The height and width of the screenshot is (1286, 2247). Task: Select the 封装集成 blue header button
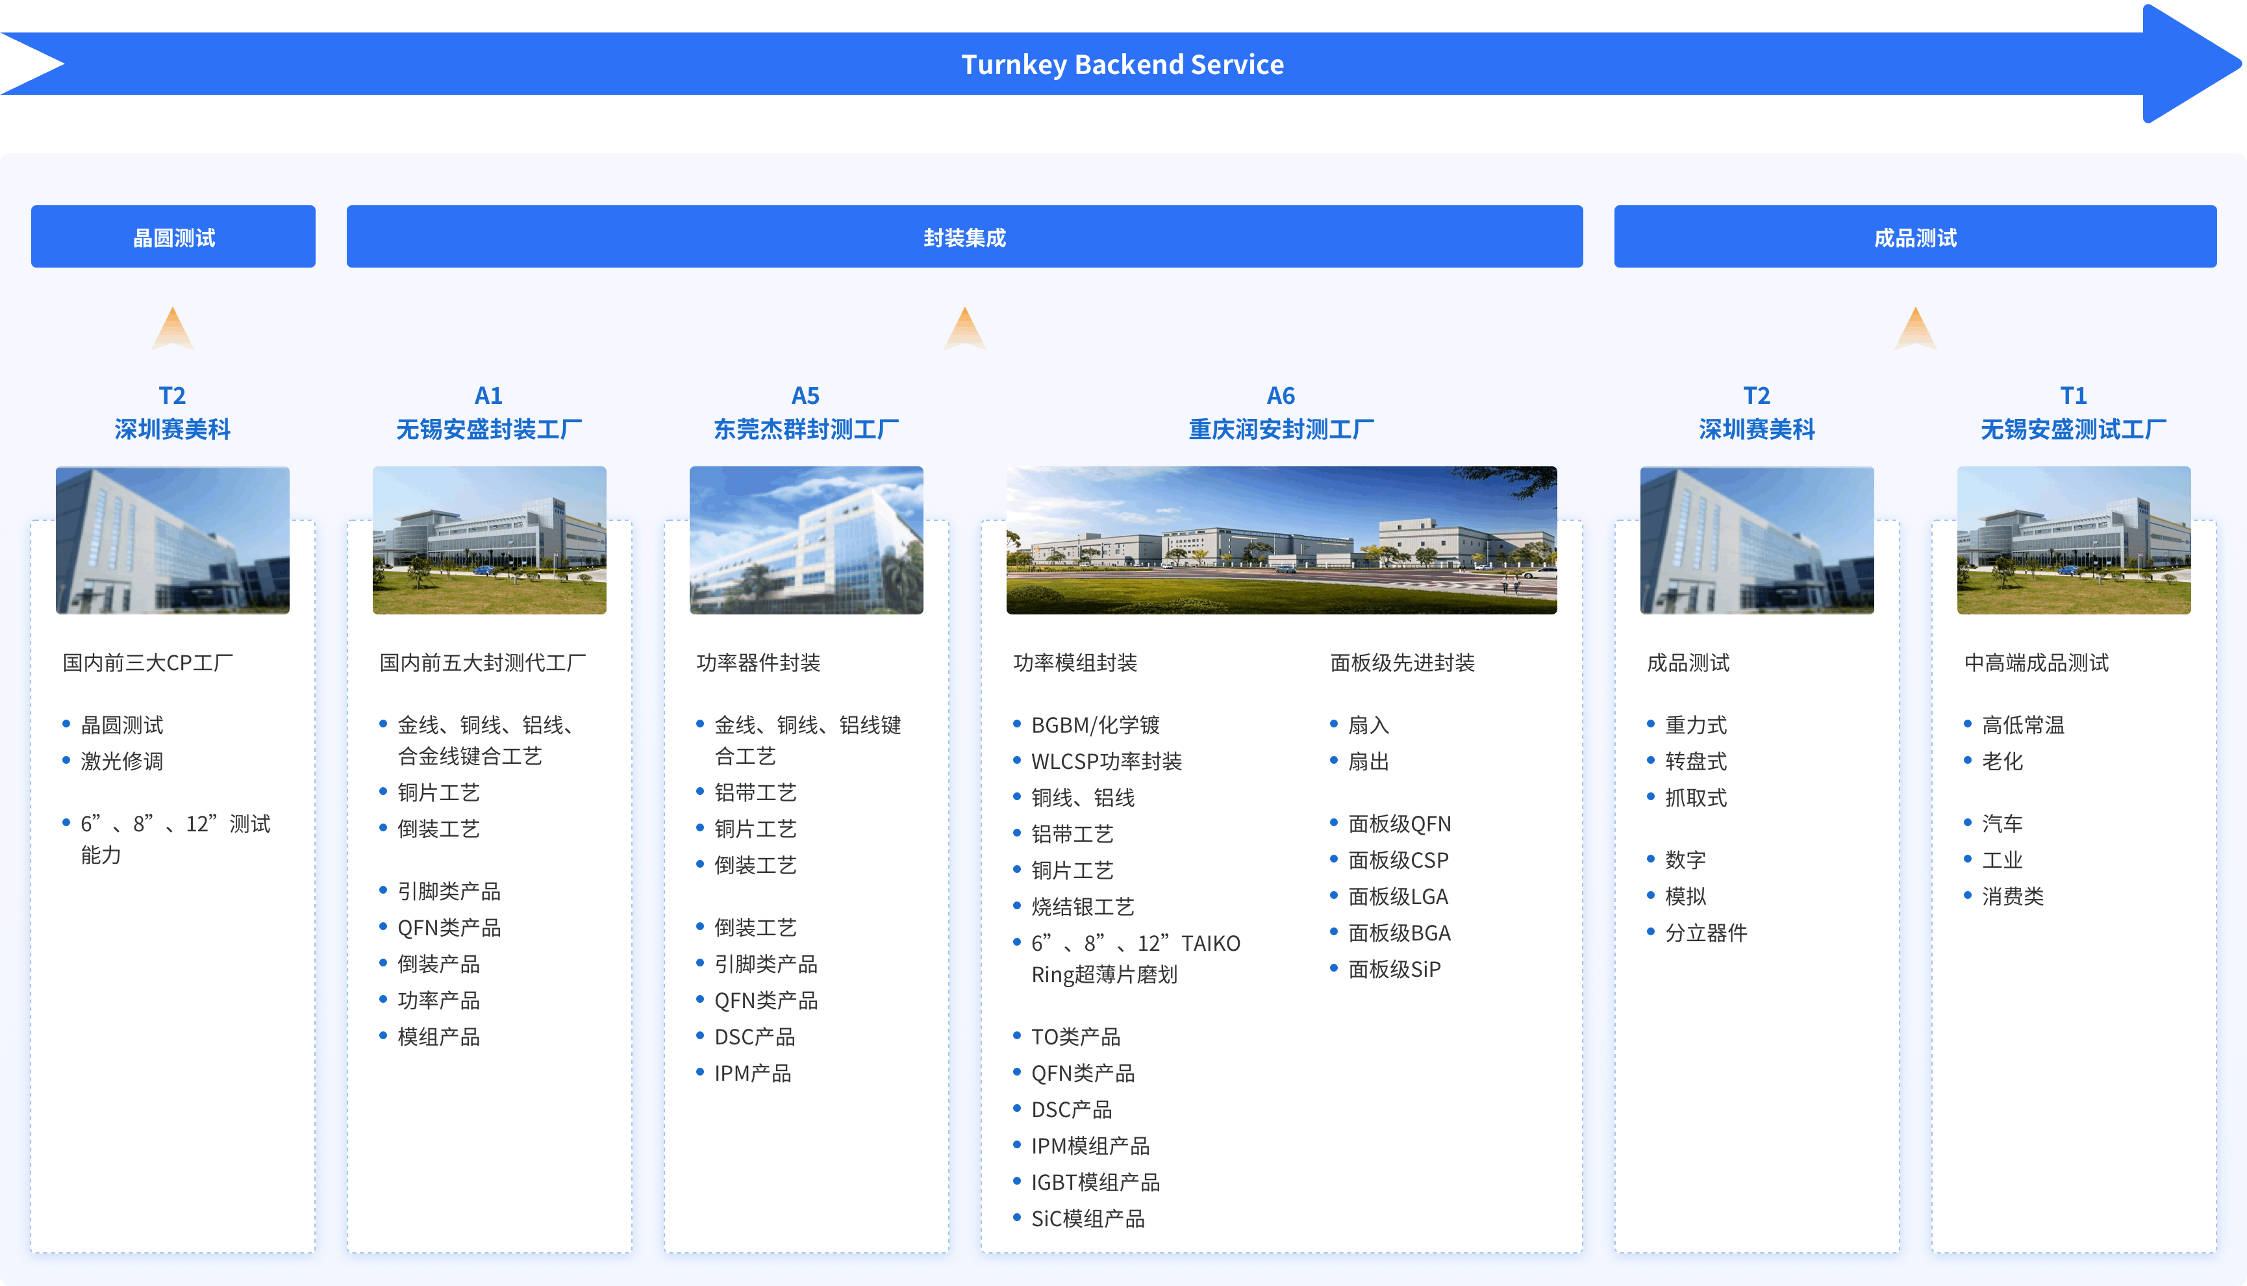coord(964,236)
